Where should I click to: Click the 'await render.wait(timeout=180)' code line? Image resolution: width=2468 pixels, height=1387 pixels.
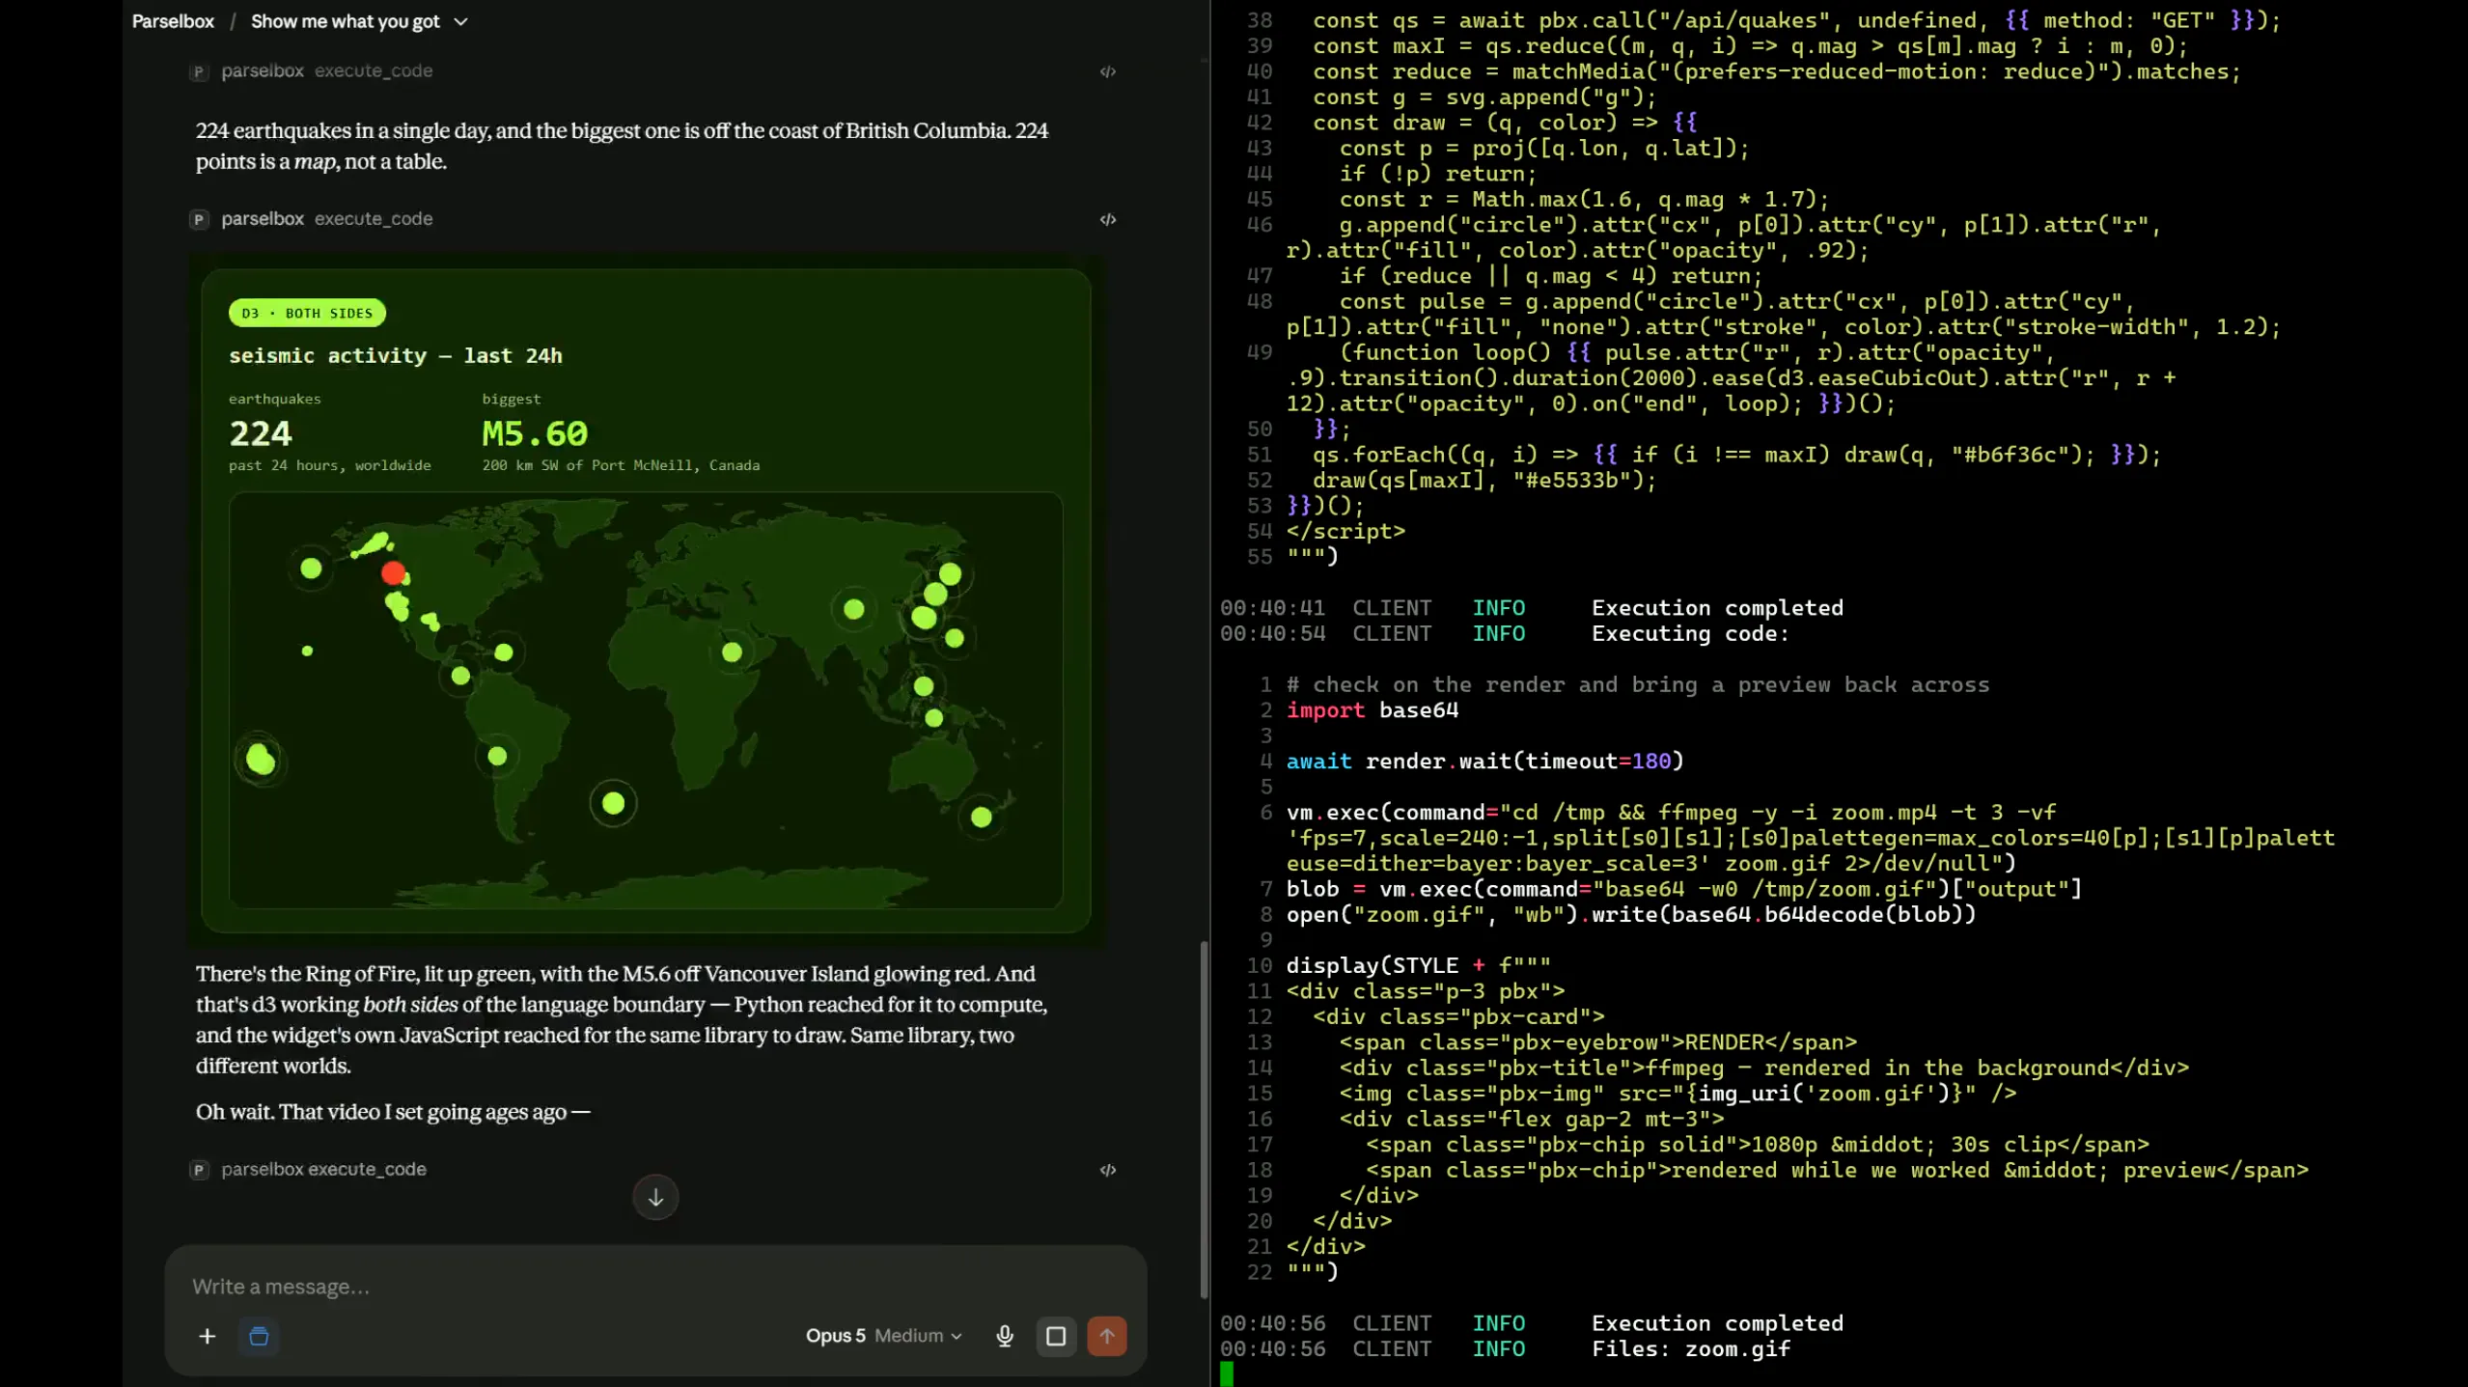[1484, 761]
